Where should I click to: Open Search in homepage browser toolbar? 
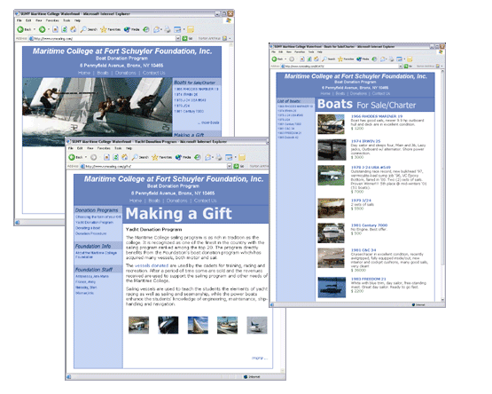[x=89, y=29]
